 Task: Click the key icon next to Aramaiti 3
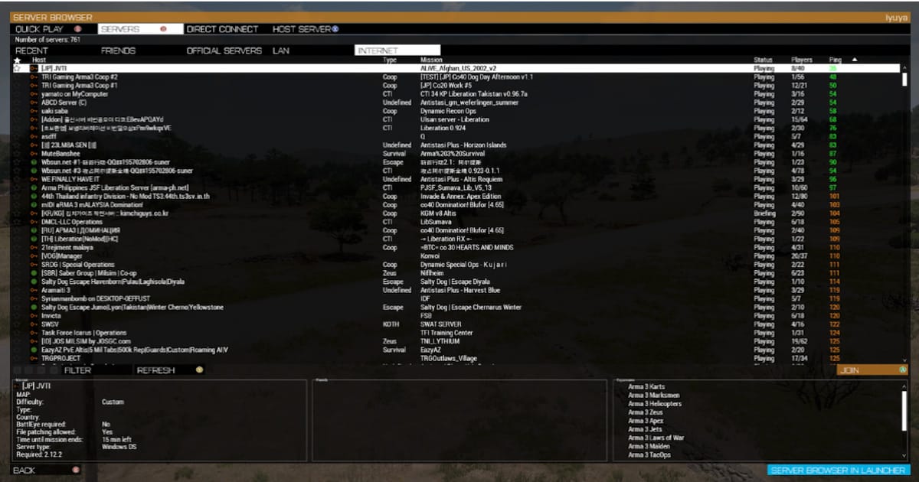click(34, 290)
